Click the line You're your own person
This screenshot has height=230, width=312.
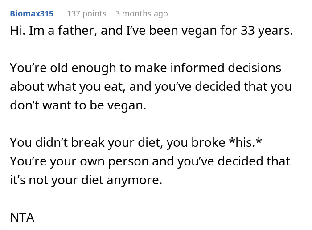[150, 160]
